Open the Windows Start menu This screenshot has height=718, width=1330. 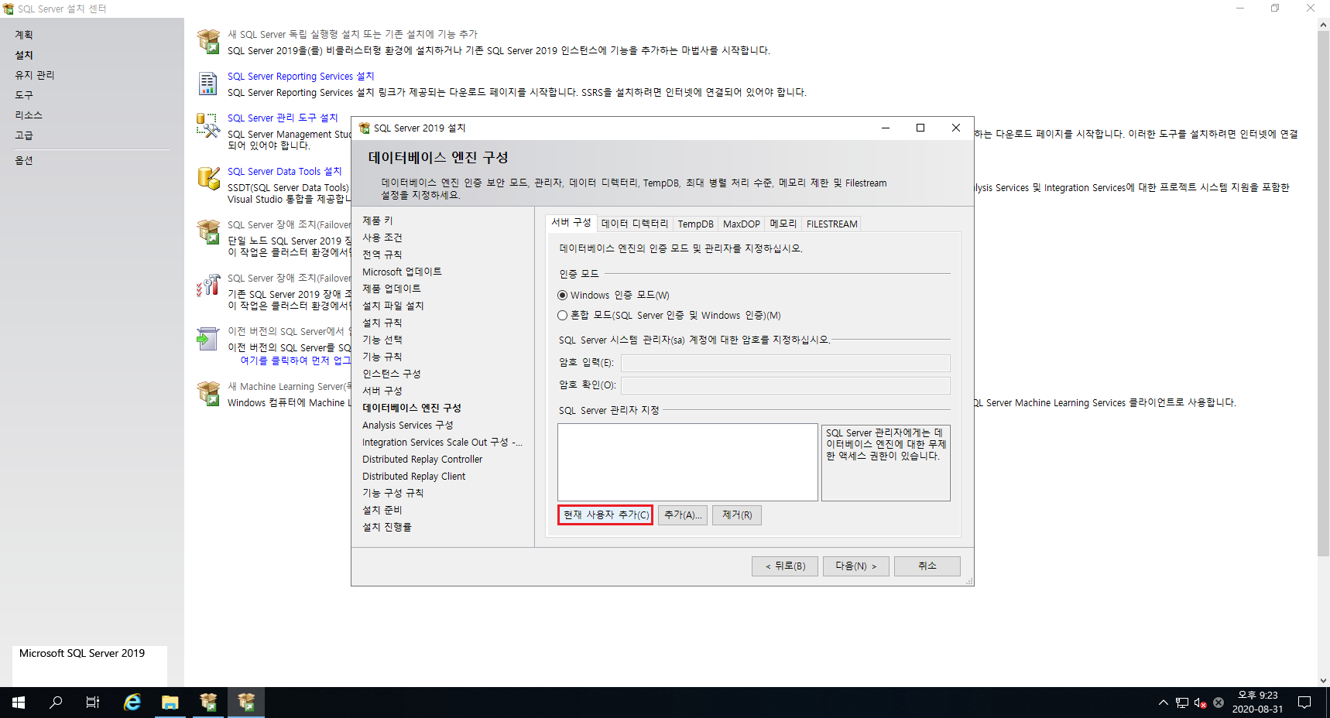click(19, 703)
